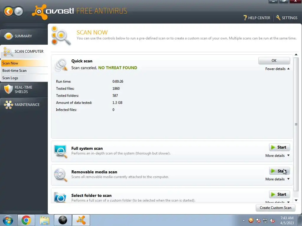
Task: Collapse Quick scan with Fewer details
Action: pos(277,69)
